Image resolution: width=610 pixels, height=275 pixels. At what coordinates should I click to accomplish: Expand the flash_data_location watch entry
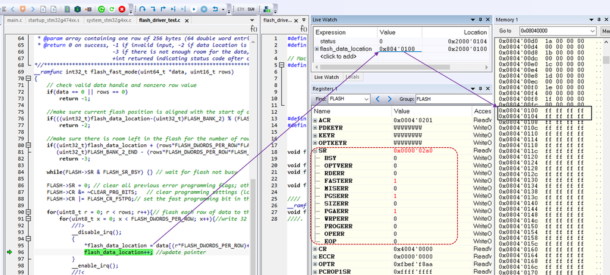tap(316, 49)
